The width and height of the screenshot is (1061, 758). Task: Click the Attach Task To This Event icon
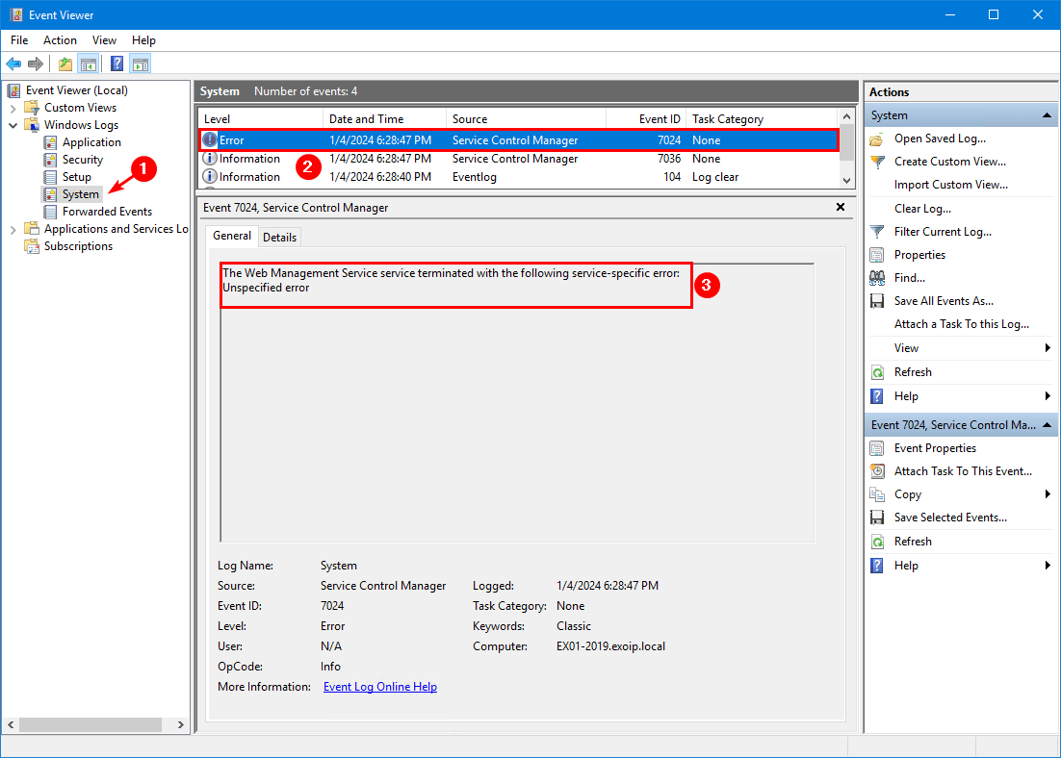pos(877,471)
